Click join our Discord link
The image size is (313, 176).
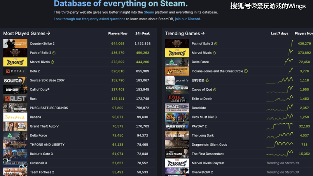(x=187, y=19)
